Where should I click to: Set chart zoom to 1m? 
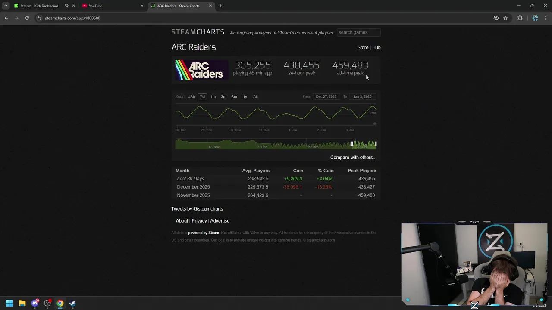pos(213,97)
